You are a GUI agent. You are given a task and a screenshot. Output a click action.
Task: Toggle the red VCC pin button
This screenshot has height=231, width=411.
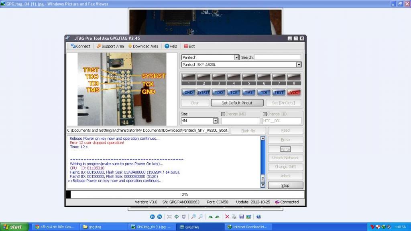[x=294, y=92]
